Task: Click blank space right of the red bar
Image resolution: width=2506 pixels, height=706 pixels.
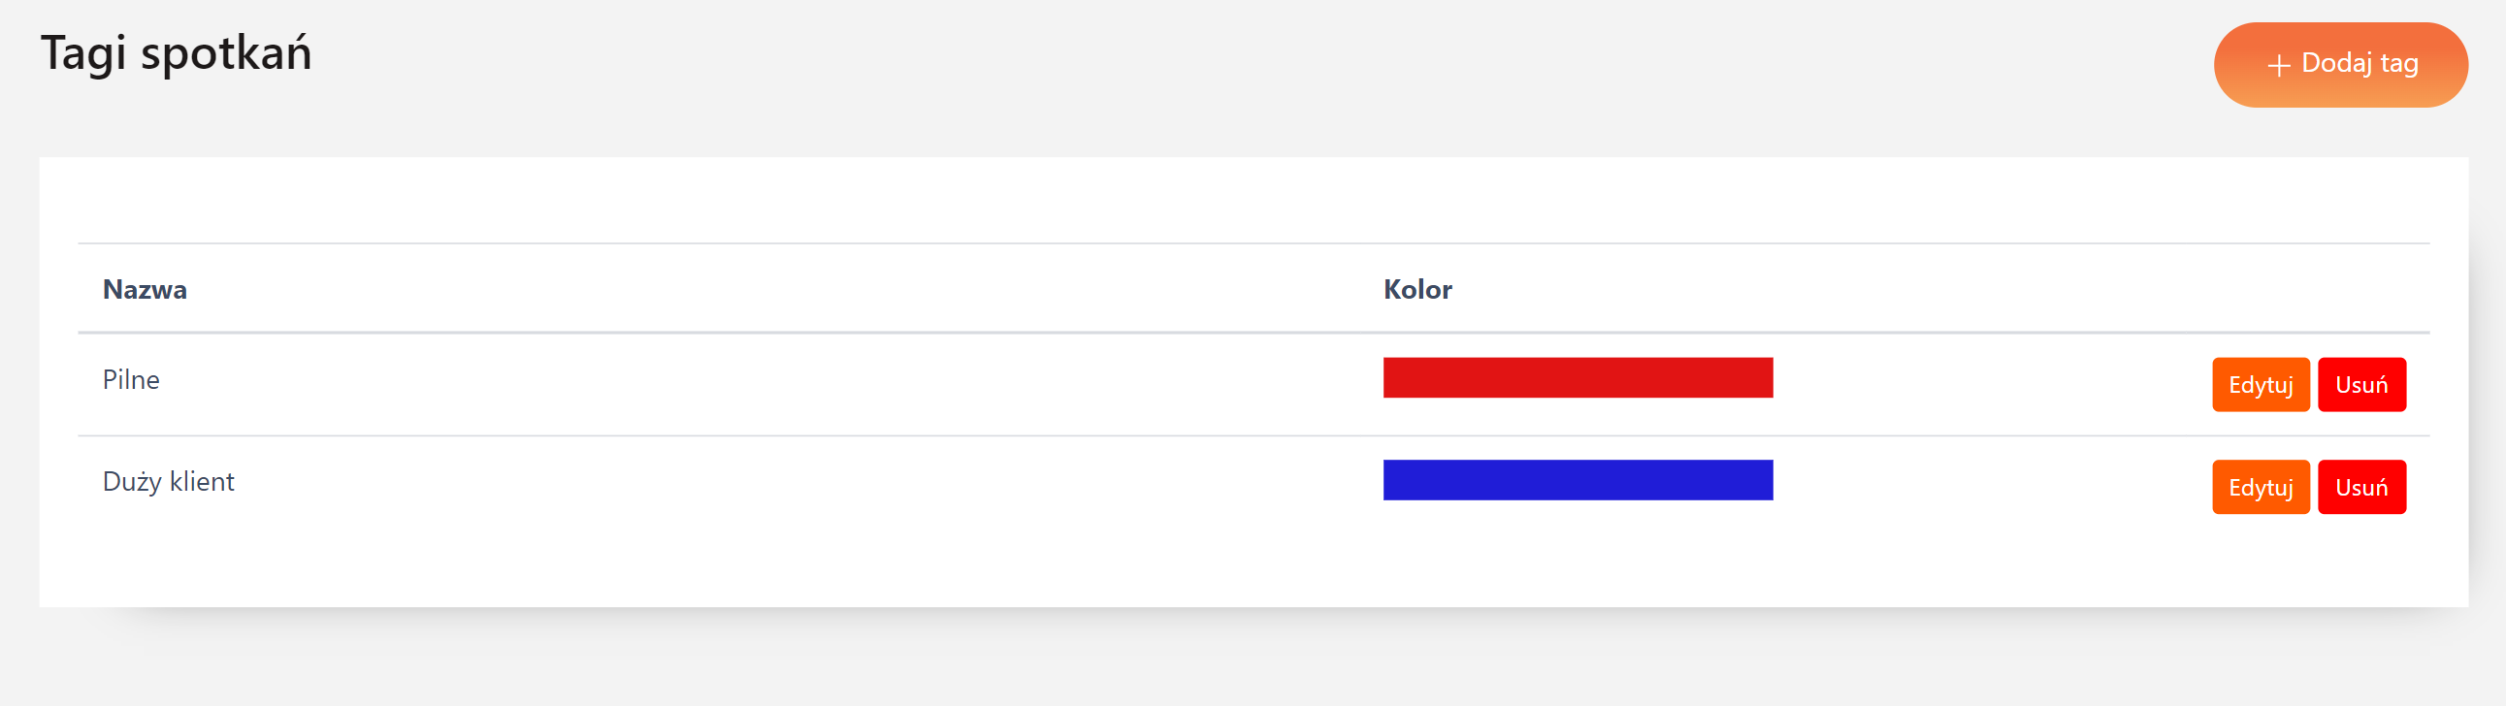Action: click(1985, 380)
